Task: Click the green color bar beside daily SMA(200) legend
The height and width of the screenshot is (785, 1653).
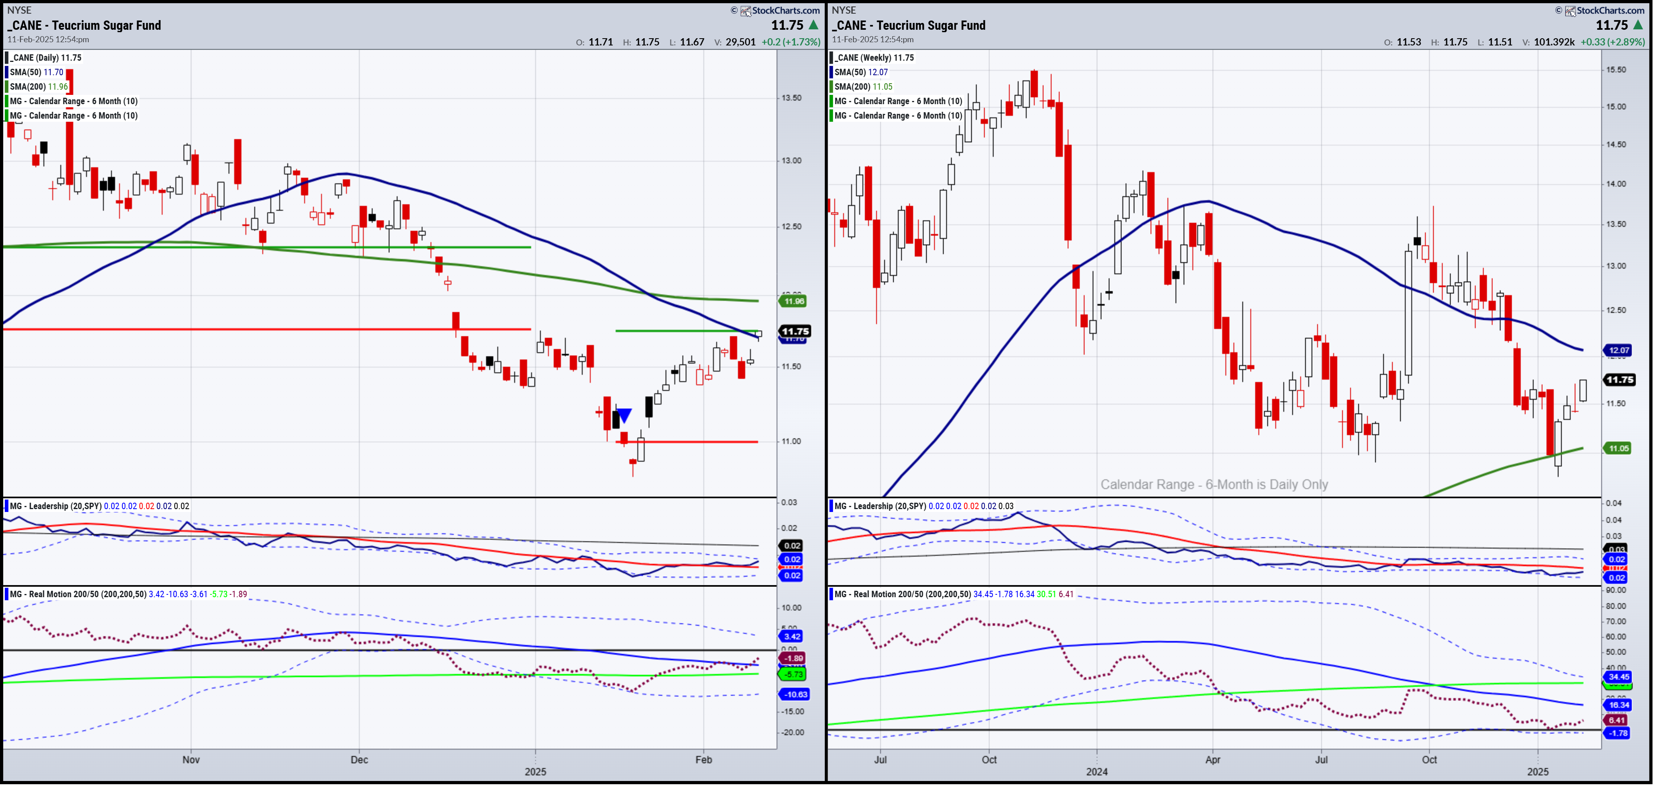Action: point(6,86)
